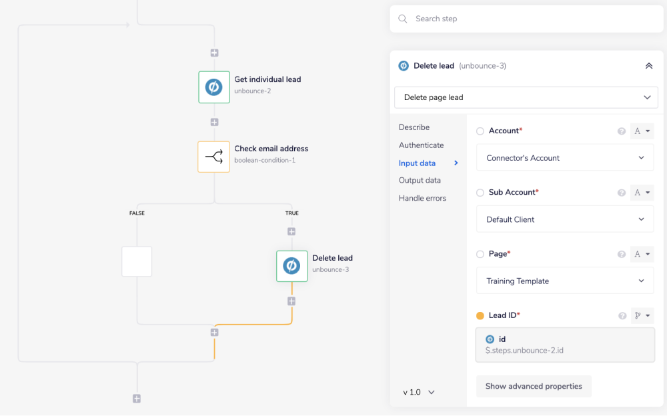
Task: Open the Training Template page dropdown
Action: point(564,281)
